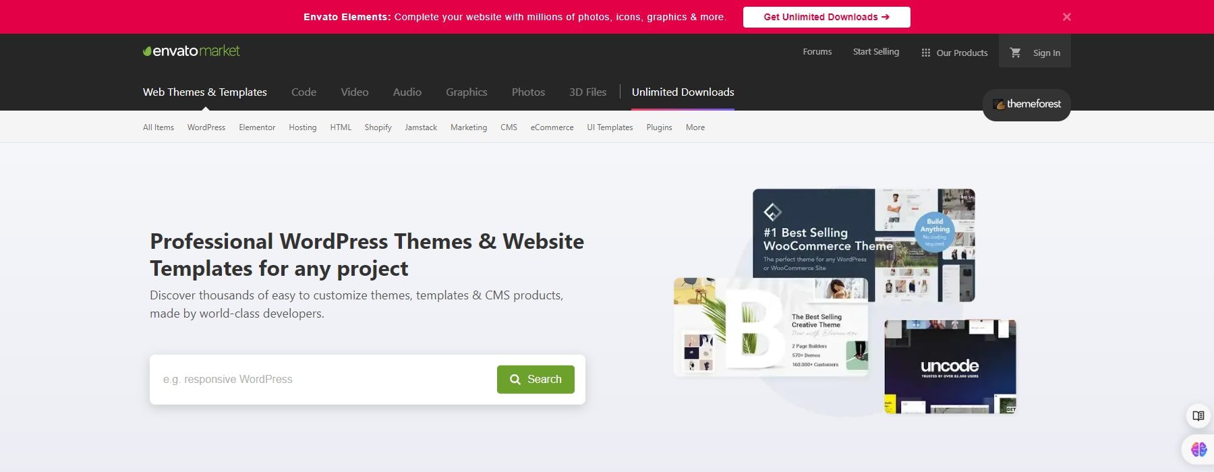Open the Forums link
1214x472 pixels.
tap(817, 52)
